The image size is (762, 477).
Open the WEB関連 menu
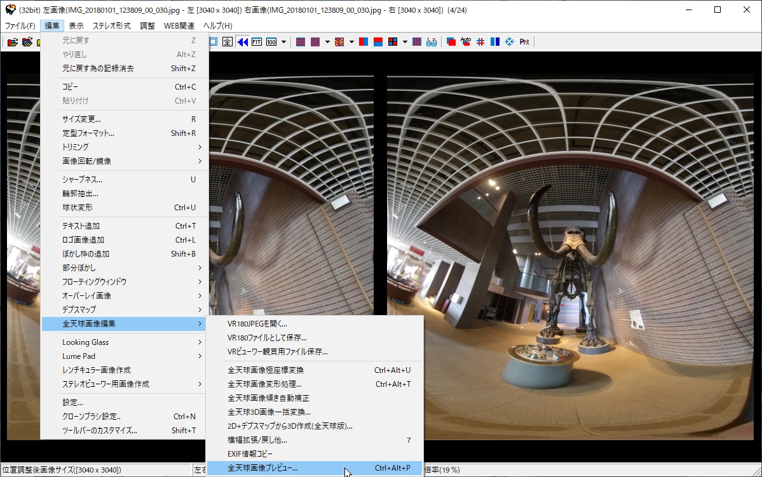(179, 26)
